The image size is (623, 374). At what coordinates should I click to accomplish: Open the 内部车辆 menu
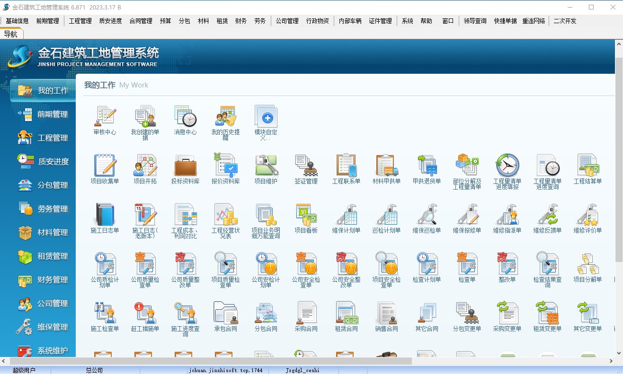[x=350, y=21]
